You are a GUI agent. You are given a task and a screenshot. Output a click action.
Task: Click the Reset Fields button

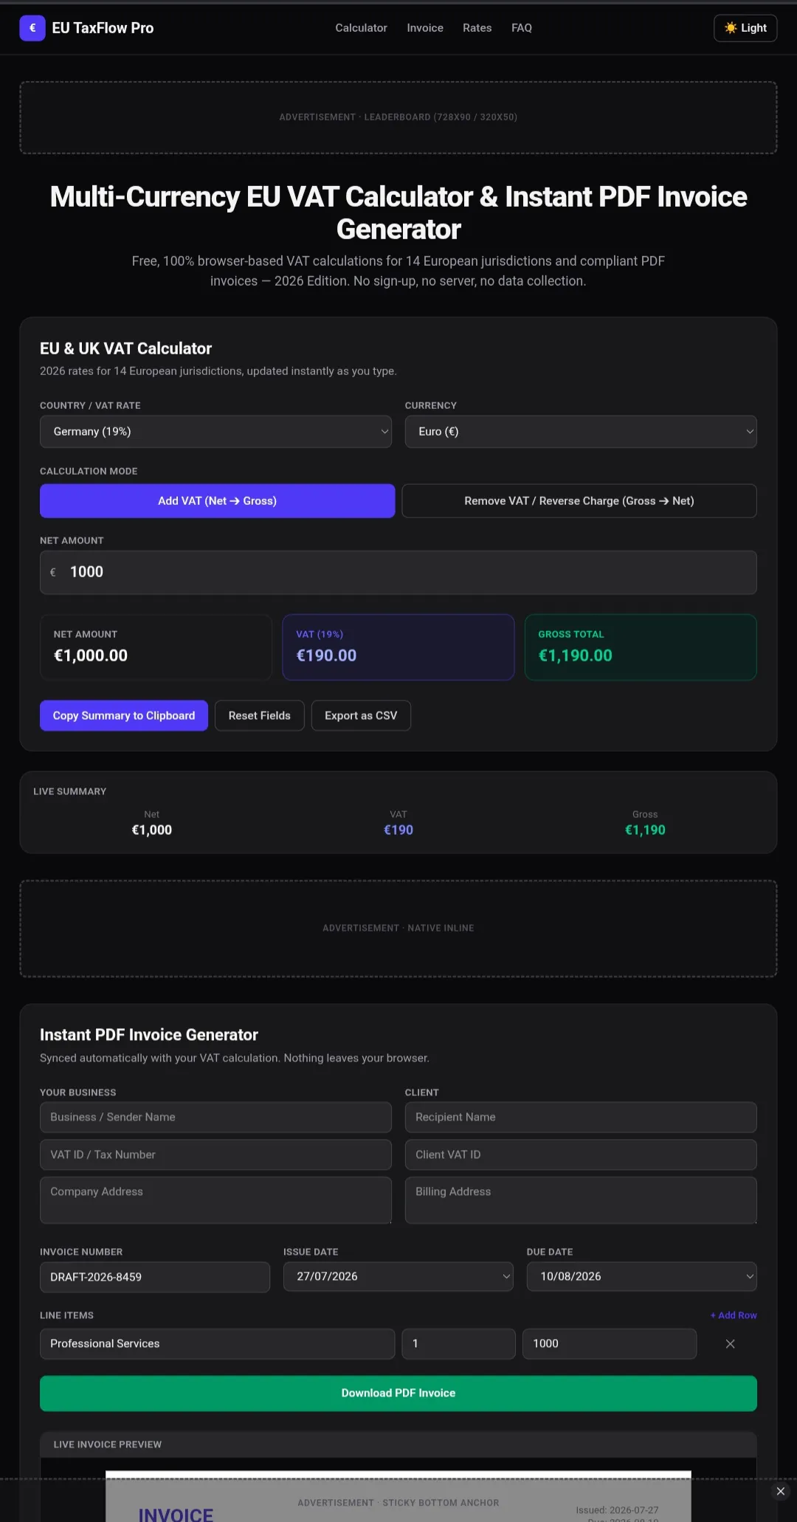pos(260,715)
